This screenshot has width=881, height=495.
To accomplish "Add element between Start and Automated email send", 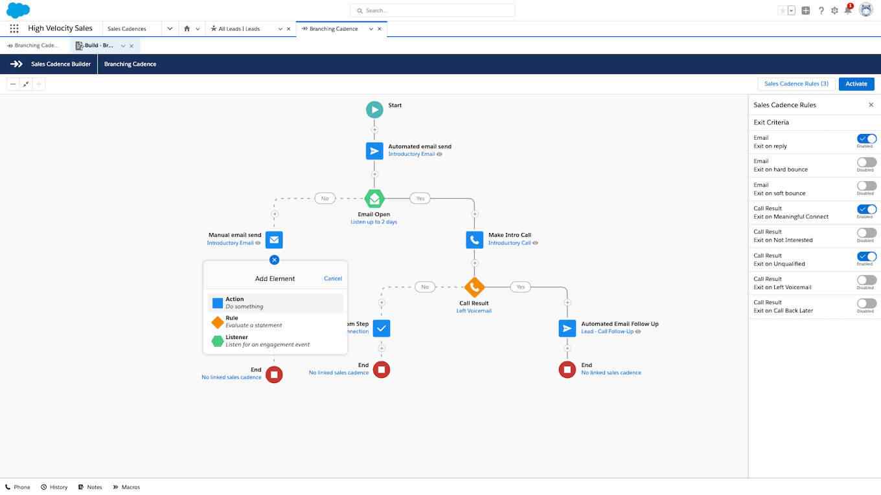I will pos(374,130).
